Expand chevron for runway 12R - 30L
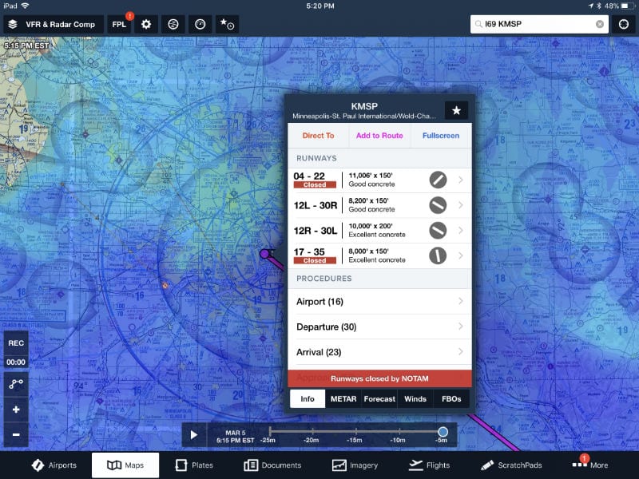The height and width of the screenshot is (479, 639). point(461,230)
